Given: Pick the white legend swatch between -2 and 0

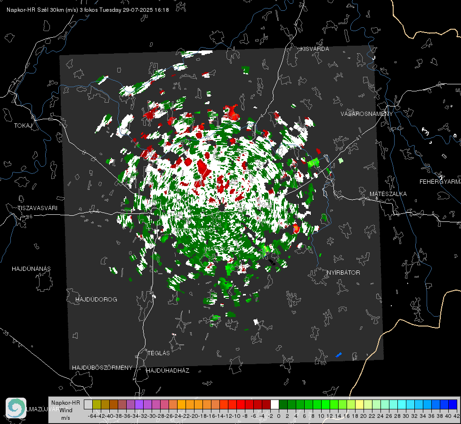Looking at the screenshot, I should click(275, 404).
